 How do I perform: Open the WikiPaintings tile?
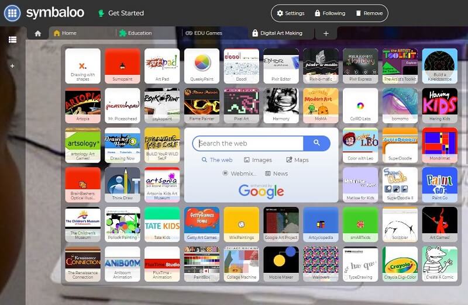[x=242, y=224]
